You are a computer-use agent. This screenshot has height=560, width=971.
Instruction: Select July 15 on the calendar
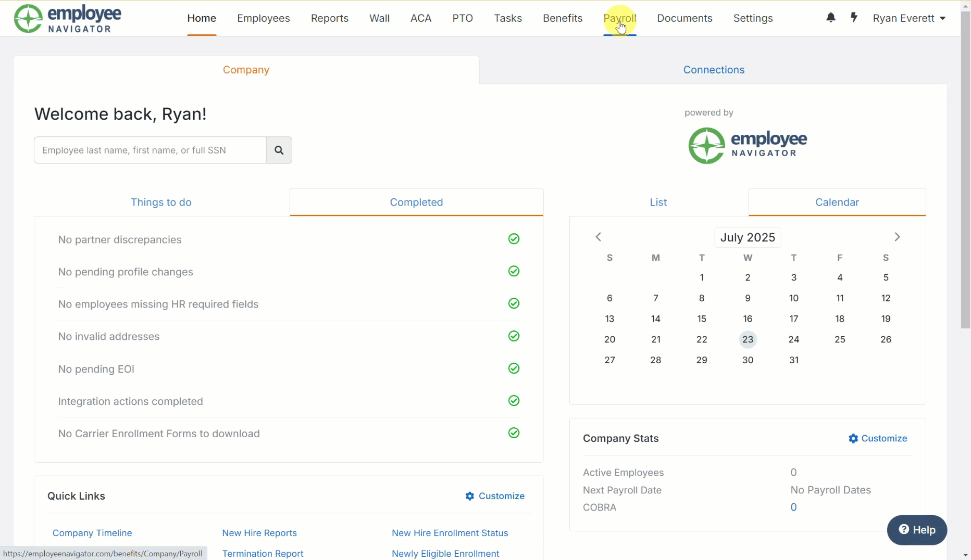[702, 319]
